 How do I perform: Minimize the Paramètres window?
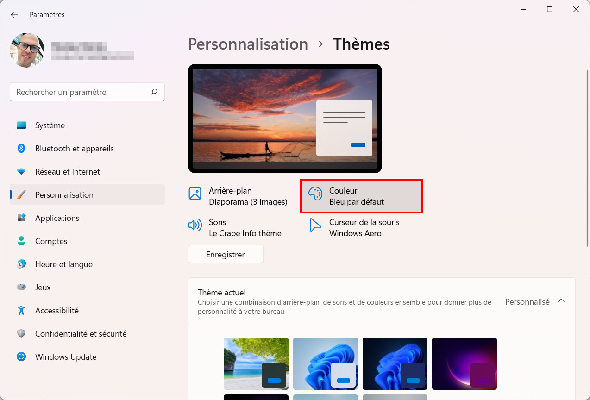click(523, 9)
